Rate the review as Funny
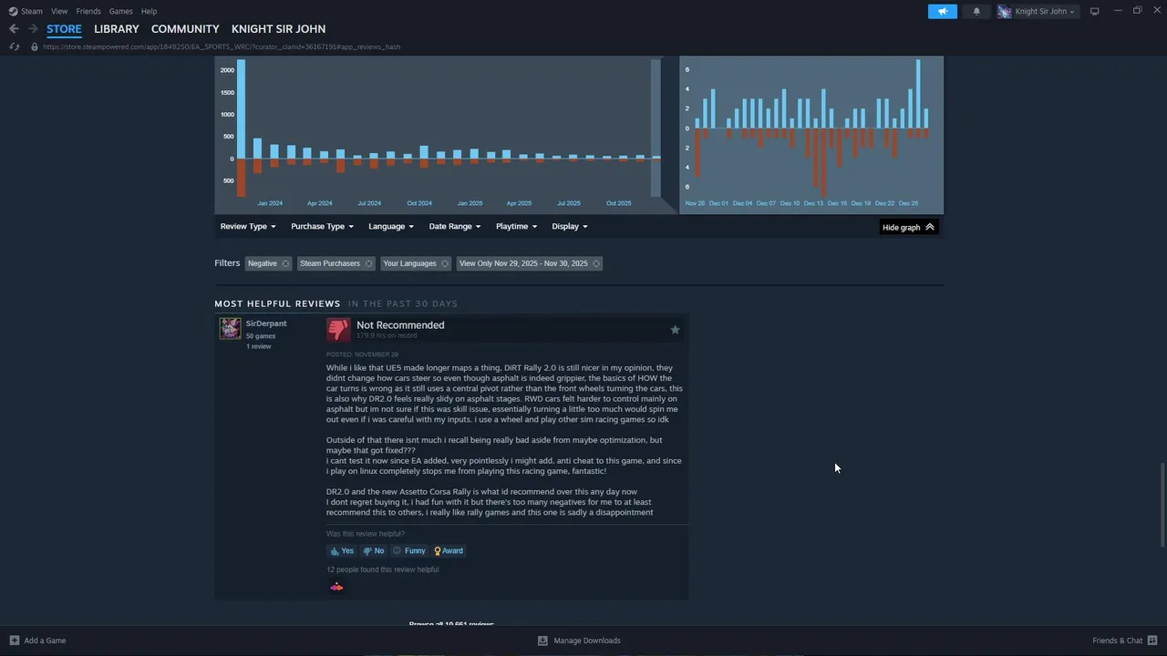Image resolution: width=1167 pixels, height=656 pixels. click(x=409, y=550)
